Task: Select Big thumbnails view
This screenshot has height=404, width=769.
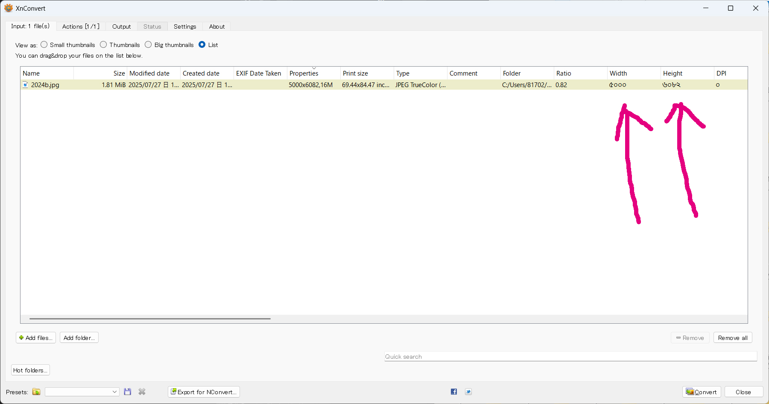Action: pos(148,44)
